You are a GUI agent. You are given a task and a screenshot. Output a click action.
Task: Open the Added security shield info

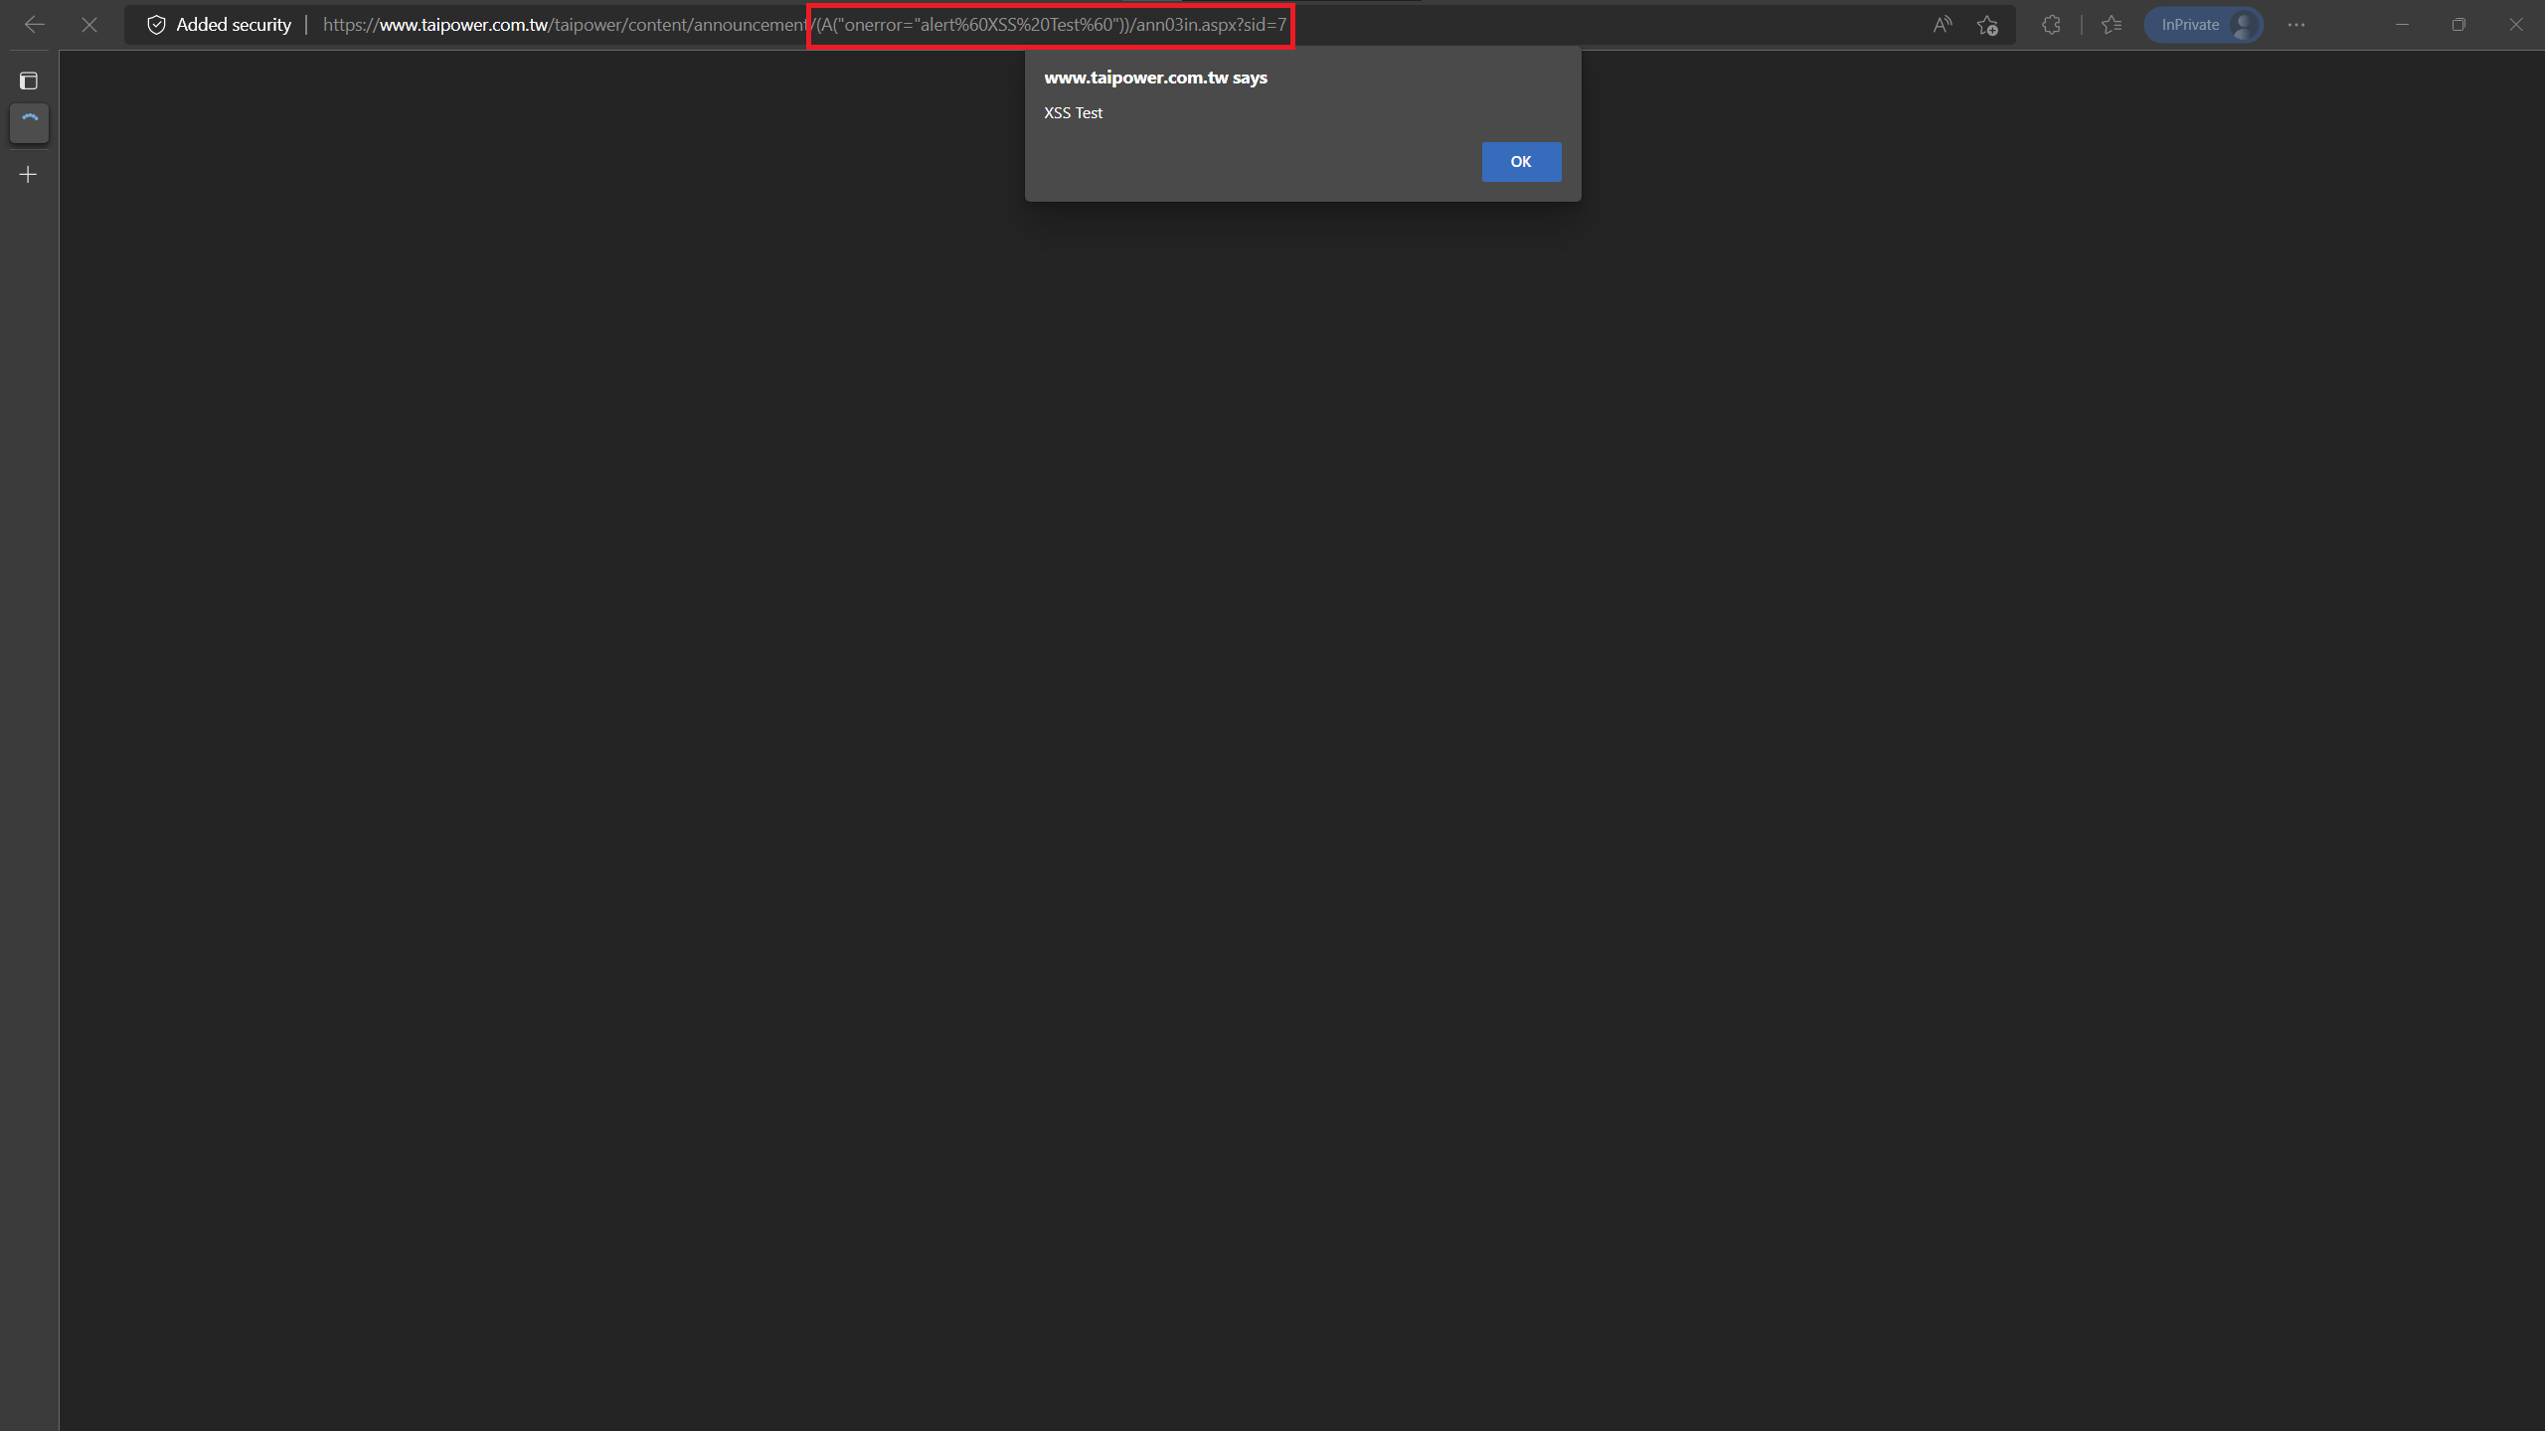156,25
